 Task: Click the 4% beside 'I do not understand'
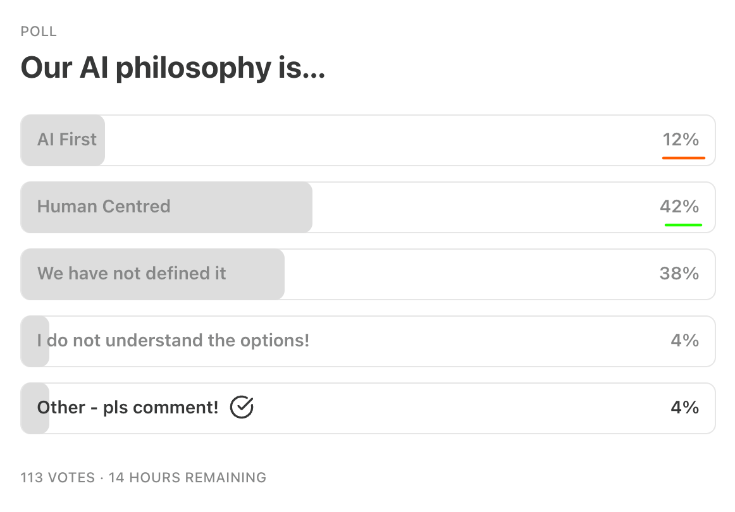(x=684, y=341)
